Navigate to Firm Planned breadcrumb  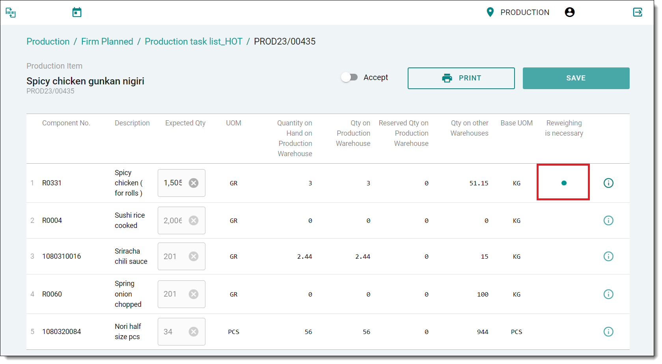[107, 41]
